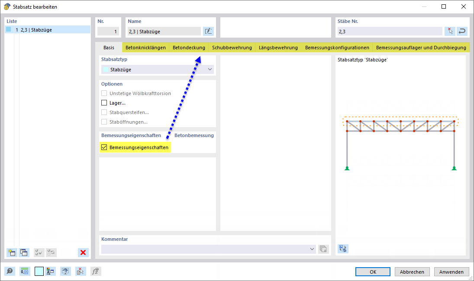This screenshot has height=281, width=474.
Task: Click the truss frame preview graphic
Action: click(x=400, y=144)
